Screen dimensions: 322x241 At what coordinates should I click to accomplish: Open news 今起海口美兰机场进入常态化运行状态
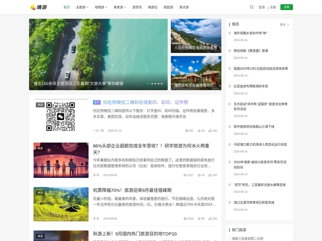(x=260, y=145)
